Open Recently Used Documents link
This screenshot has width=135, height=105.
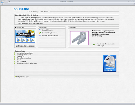tap(51, 36)
